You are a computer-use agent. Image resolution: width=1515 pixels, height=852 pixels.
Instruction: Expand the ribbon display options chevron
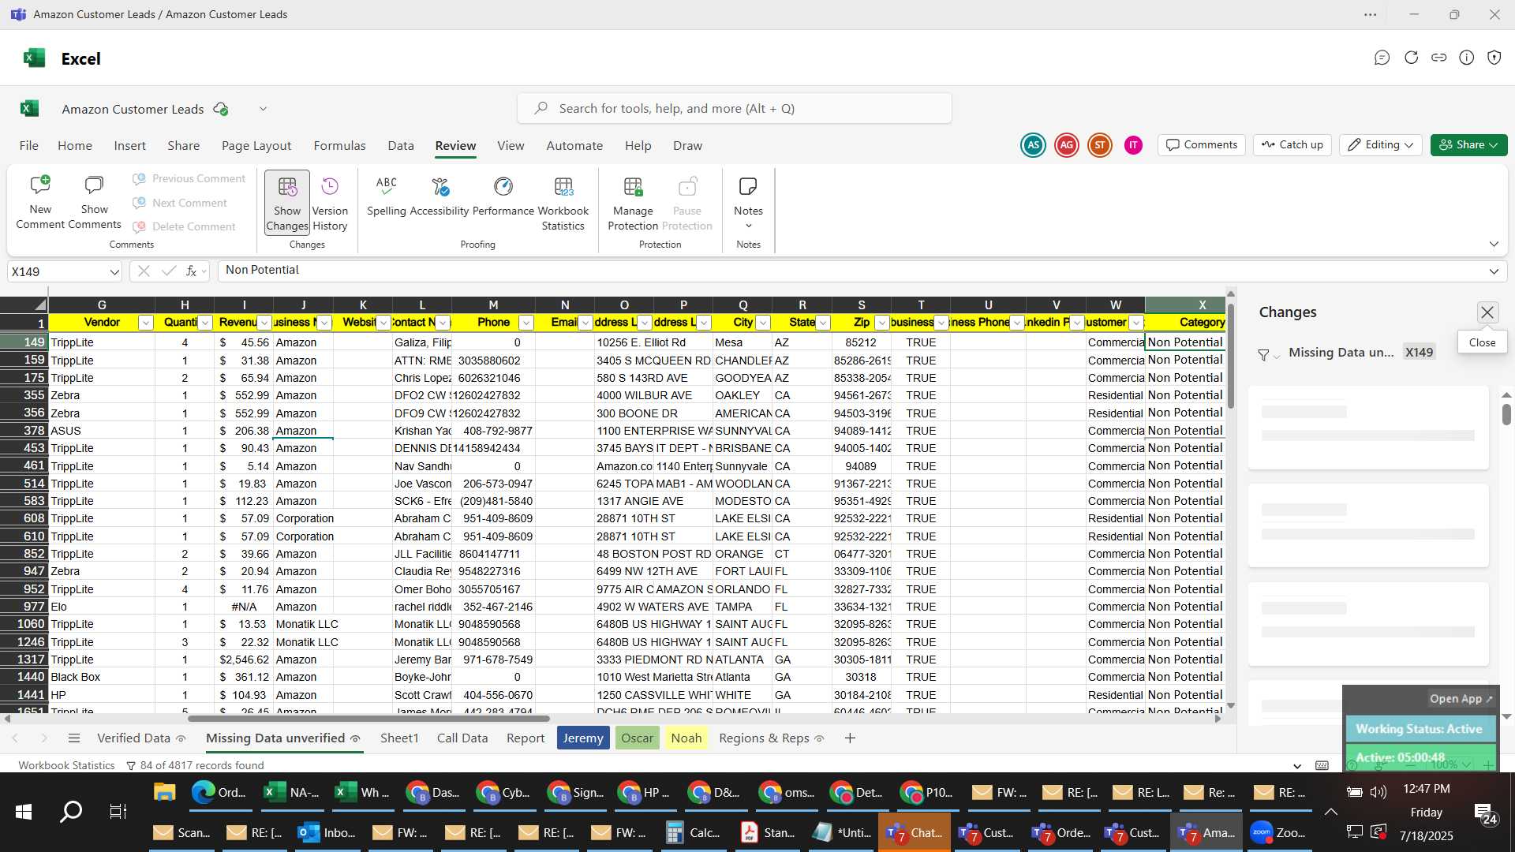(x=1494, y=245)
